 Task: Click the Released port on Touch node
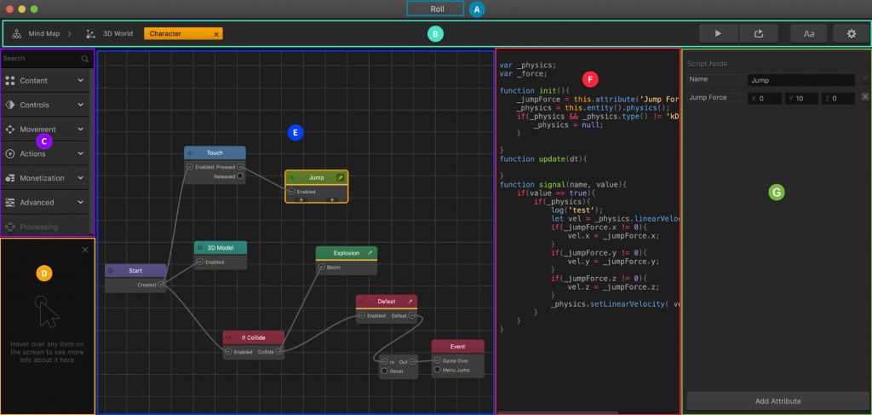click(x=240, y=176)
